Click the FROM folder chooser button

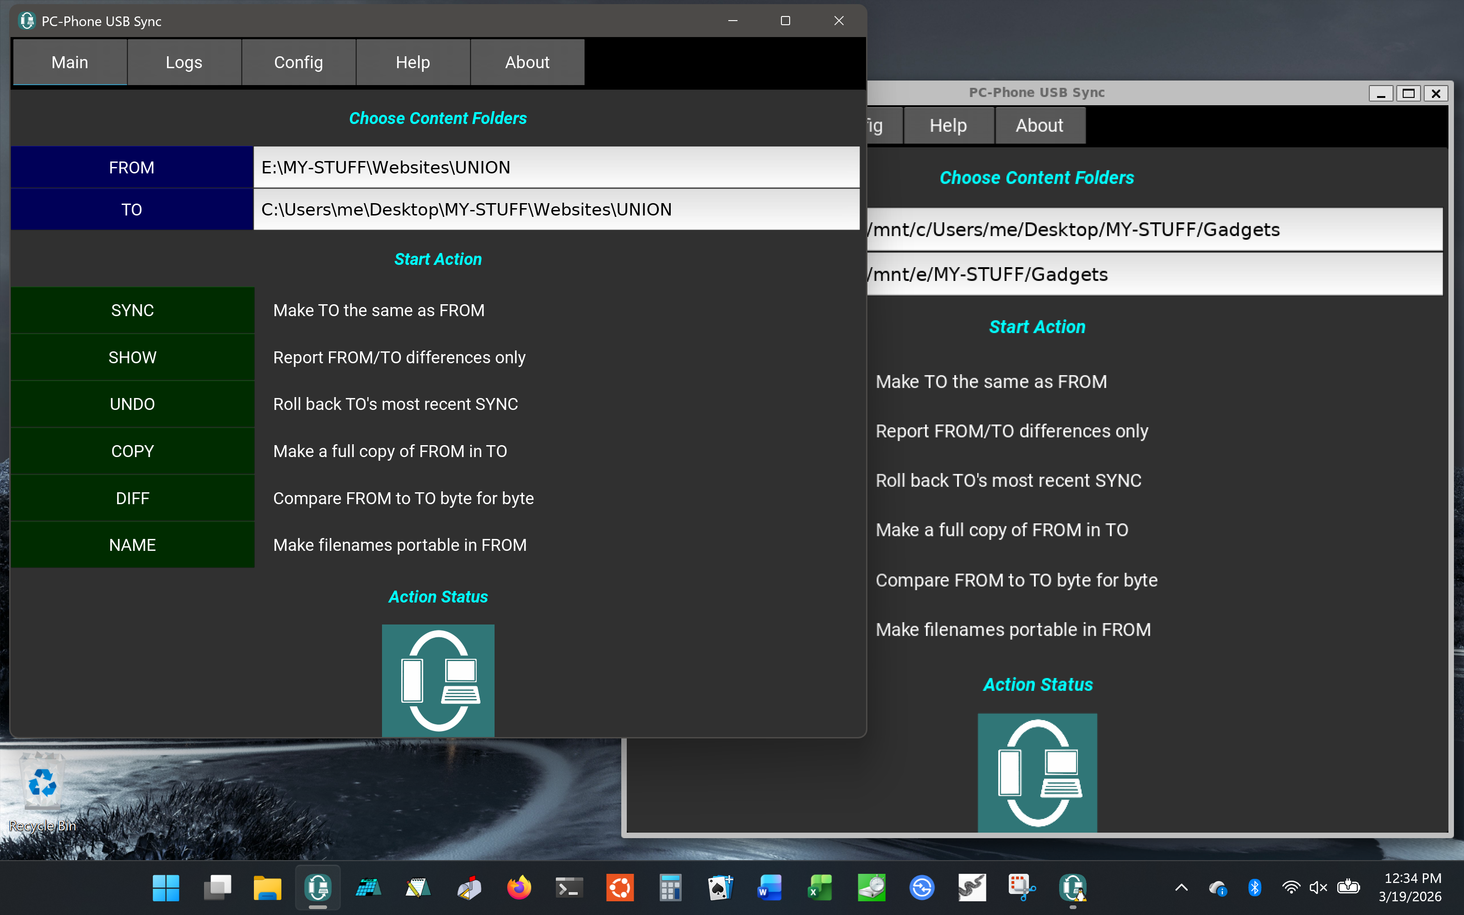tap(132, 167)
